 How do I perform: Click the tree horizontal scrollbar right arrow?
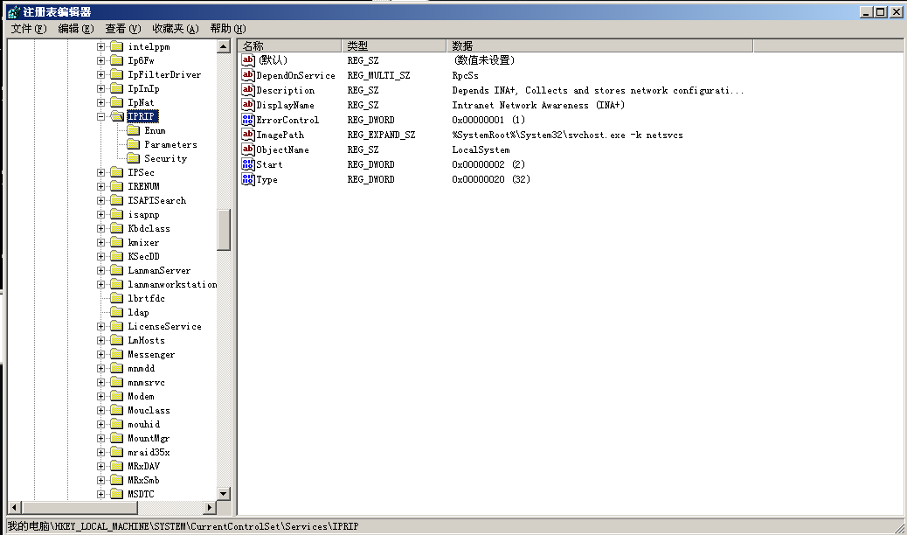[210, 507]
